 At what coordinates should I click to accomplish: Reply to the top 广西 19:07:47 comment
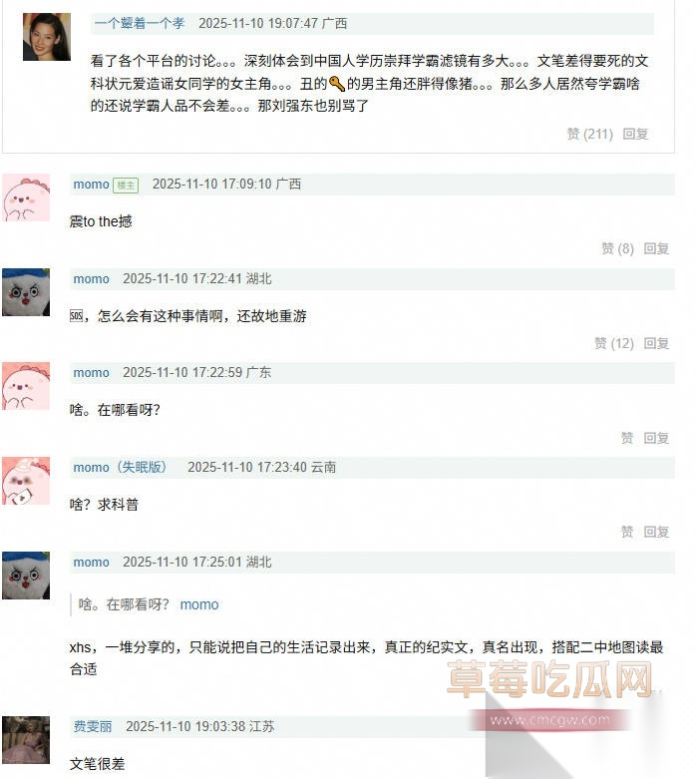(635, 134)
